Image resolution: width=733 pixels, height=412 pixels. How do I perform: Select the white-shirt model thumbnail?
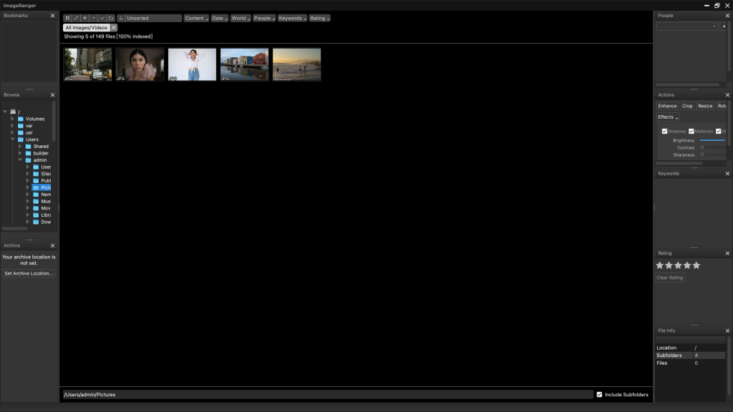[x=192, y=64]
